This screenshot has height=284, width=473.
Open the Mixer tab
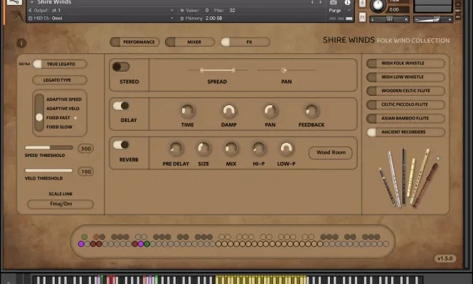(189, 42)
